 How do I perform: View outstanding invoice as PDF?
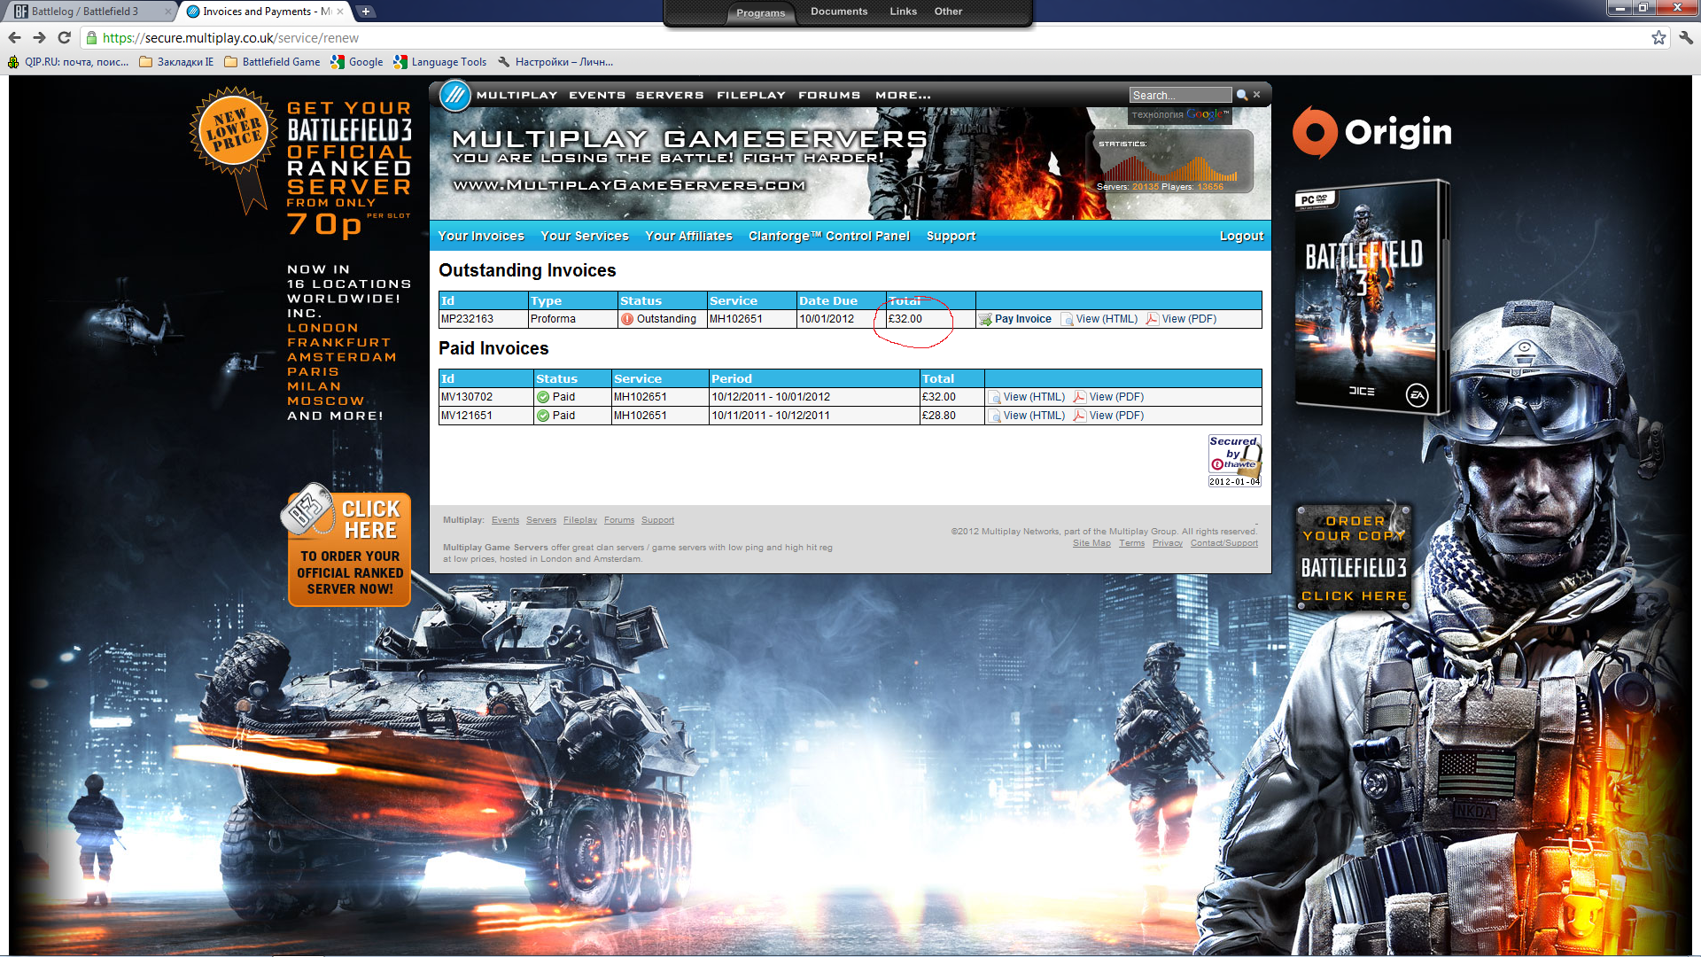click(1189, 319)
